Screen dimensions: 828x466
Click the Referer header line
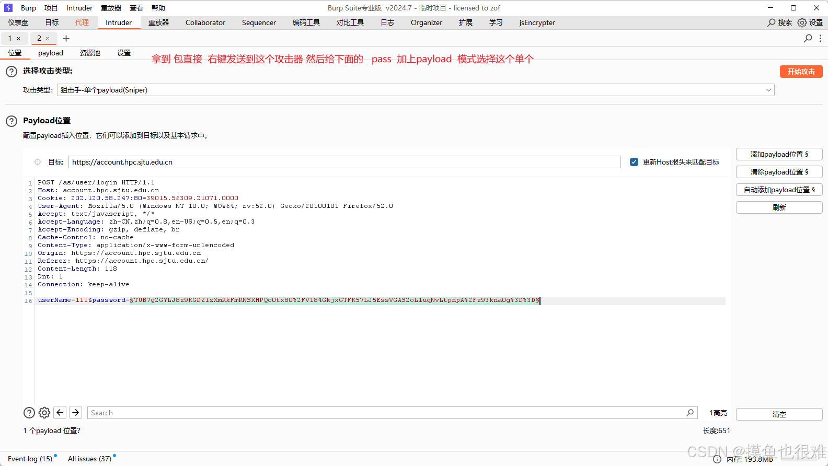click(x=123, y=261)
